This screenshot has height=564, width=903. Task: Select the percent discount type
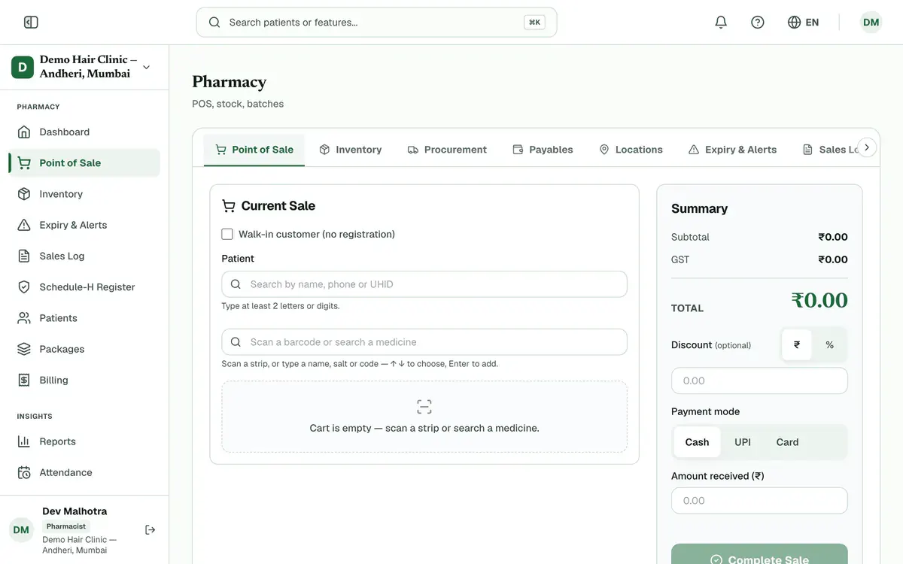pyautogui.click(x=829, y=345)
